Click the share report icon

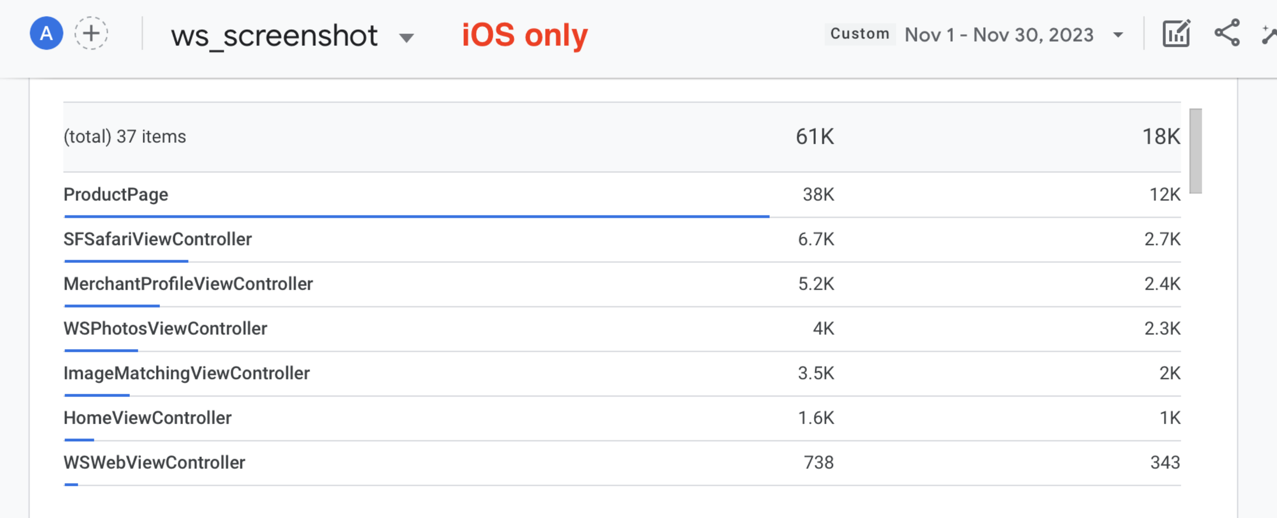pos(1227,33)
